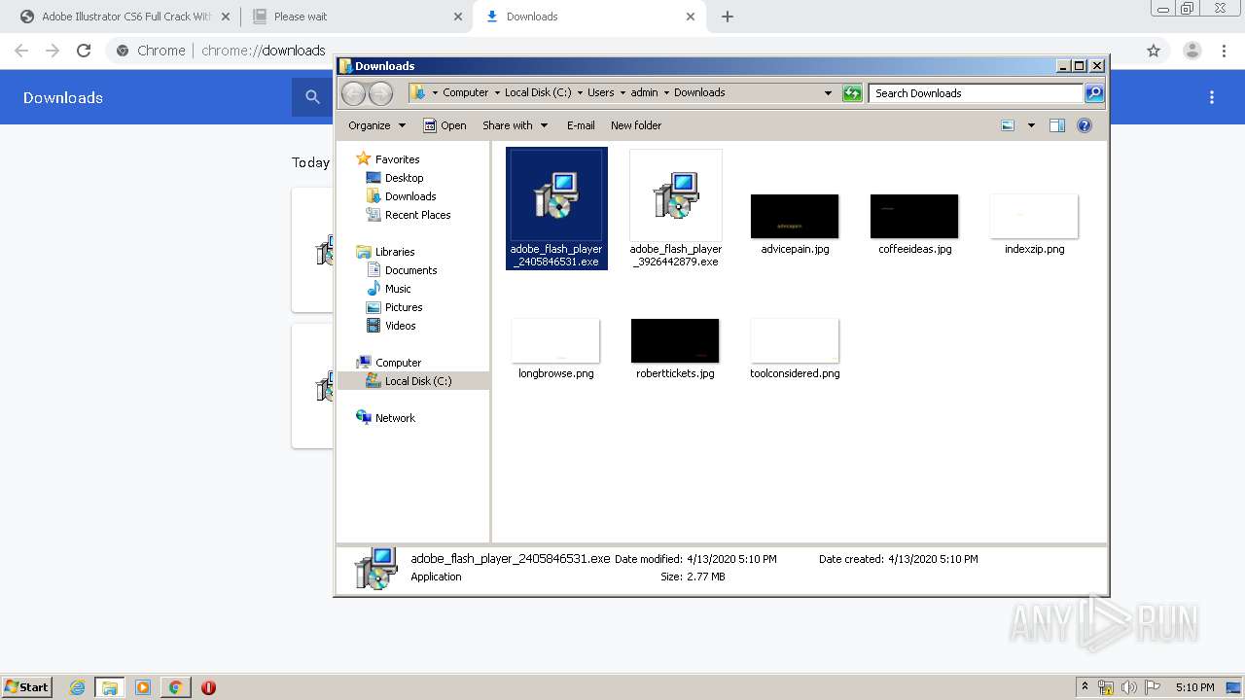Launch Internet Explorer from taskbar

click(x=77, y=687)
